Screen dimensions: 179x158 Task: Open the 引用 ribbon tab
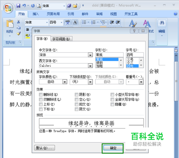coord(71,14)
